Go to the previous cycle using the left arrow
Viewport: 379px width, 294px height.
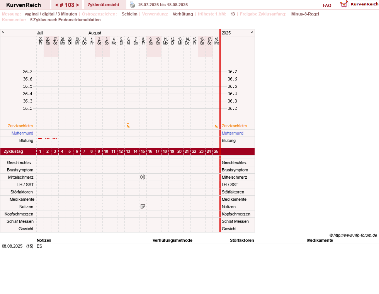click(57, 5)
